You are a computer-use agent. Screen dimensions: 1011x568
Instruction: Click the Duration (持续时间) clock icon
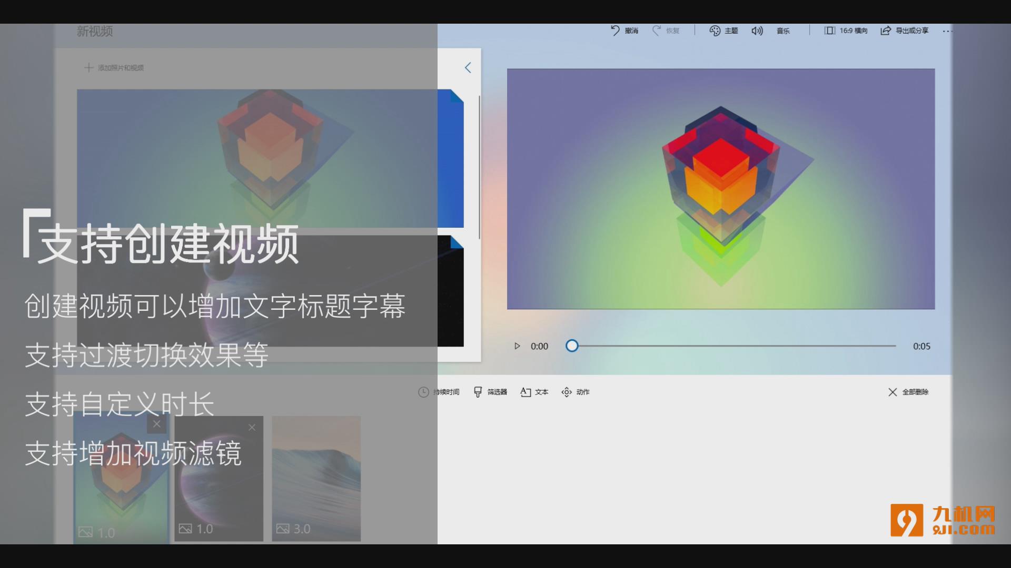tap(423, 392)
